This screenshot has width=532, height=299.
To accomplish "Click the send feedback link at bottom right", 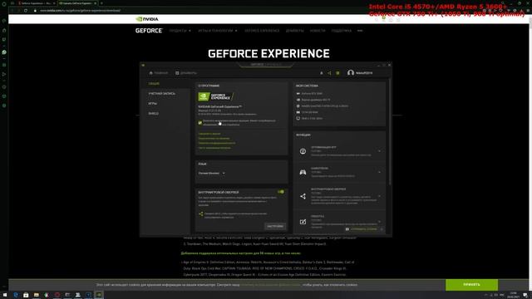I will [362, 229].
